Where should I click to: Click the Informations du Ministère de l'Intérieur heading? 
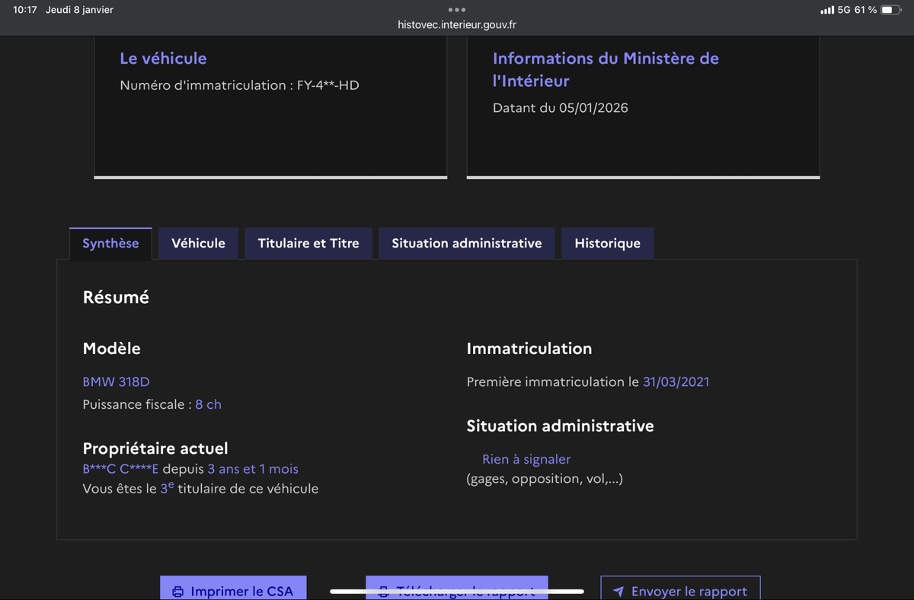point(606,69)
